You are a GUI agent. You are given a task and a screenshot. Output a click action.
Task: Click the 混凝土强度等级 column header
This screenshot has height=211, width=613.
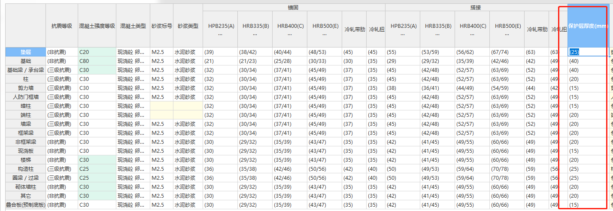click(x=97, y=26)
